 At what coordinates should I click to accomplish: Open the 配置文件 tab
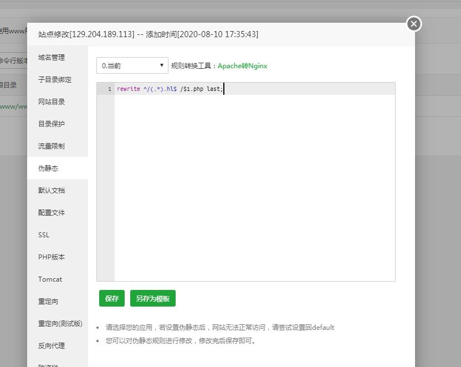pyautogui.click(x=52, y=212)
